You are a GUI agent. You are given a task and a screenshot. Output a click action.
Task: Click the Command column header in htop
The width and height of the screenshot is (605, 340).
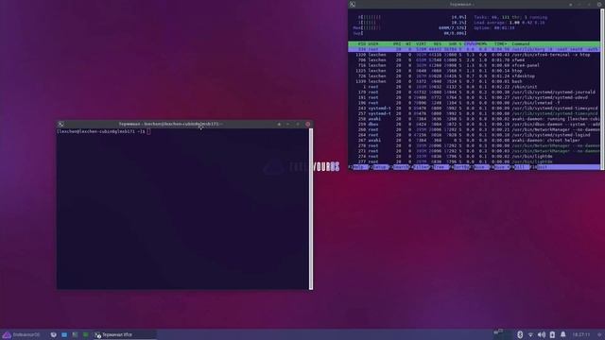pyautogui.click(x=521, y=44)
